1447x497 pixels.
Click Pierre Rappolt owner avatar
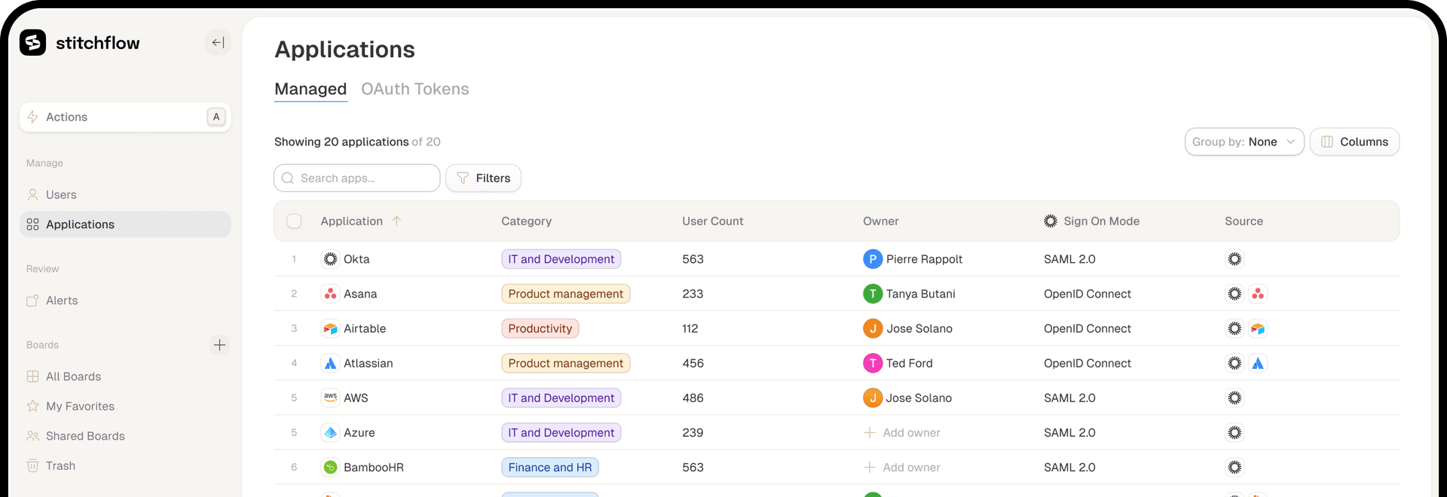(x=872, y=259)
